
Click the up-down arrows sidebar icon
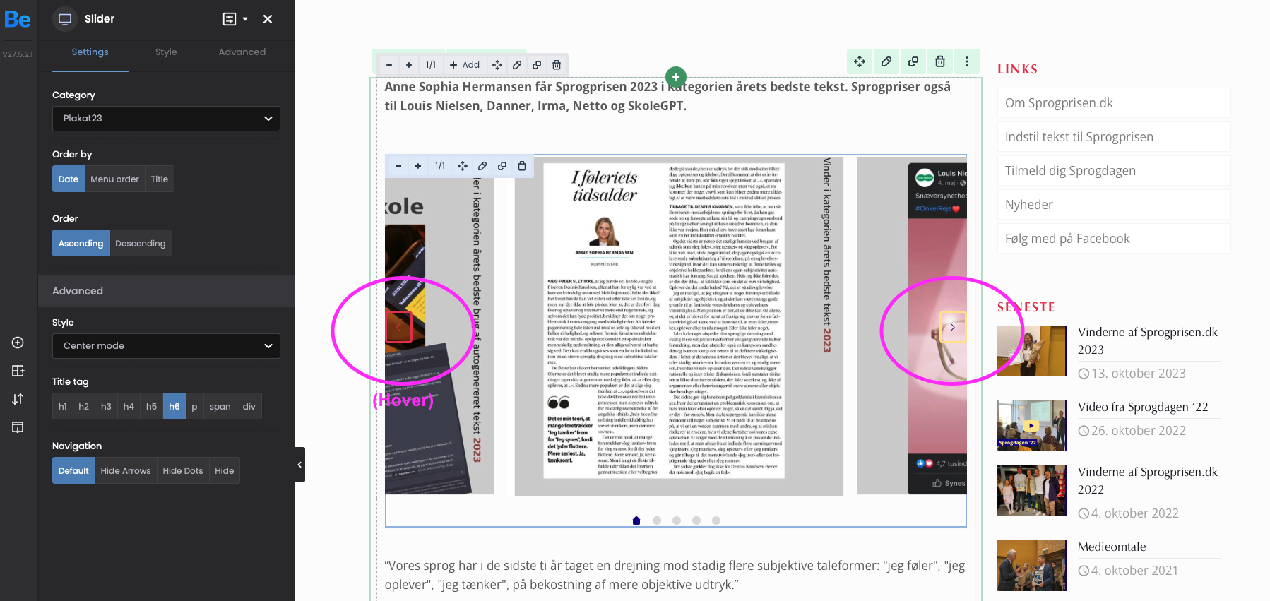(18, 399)
